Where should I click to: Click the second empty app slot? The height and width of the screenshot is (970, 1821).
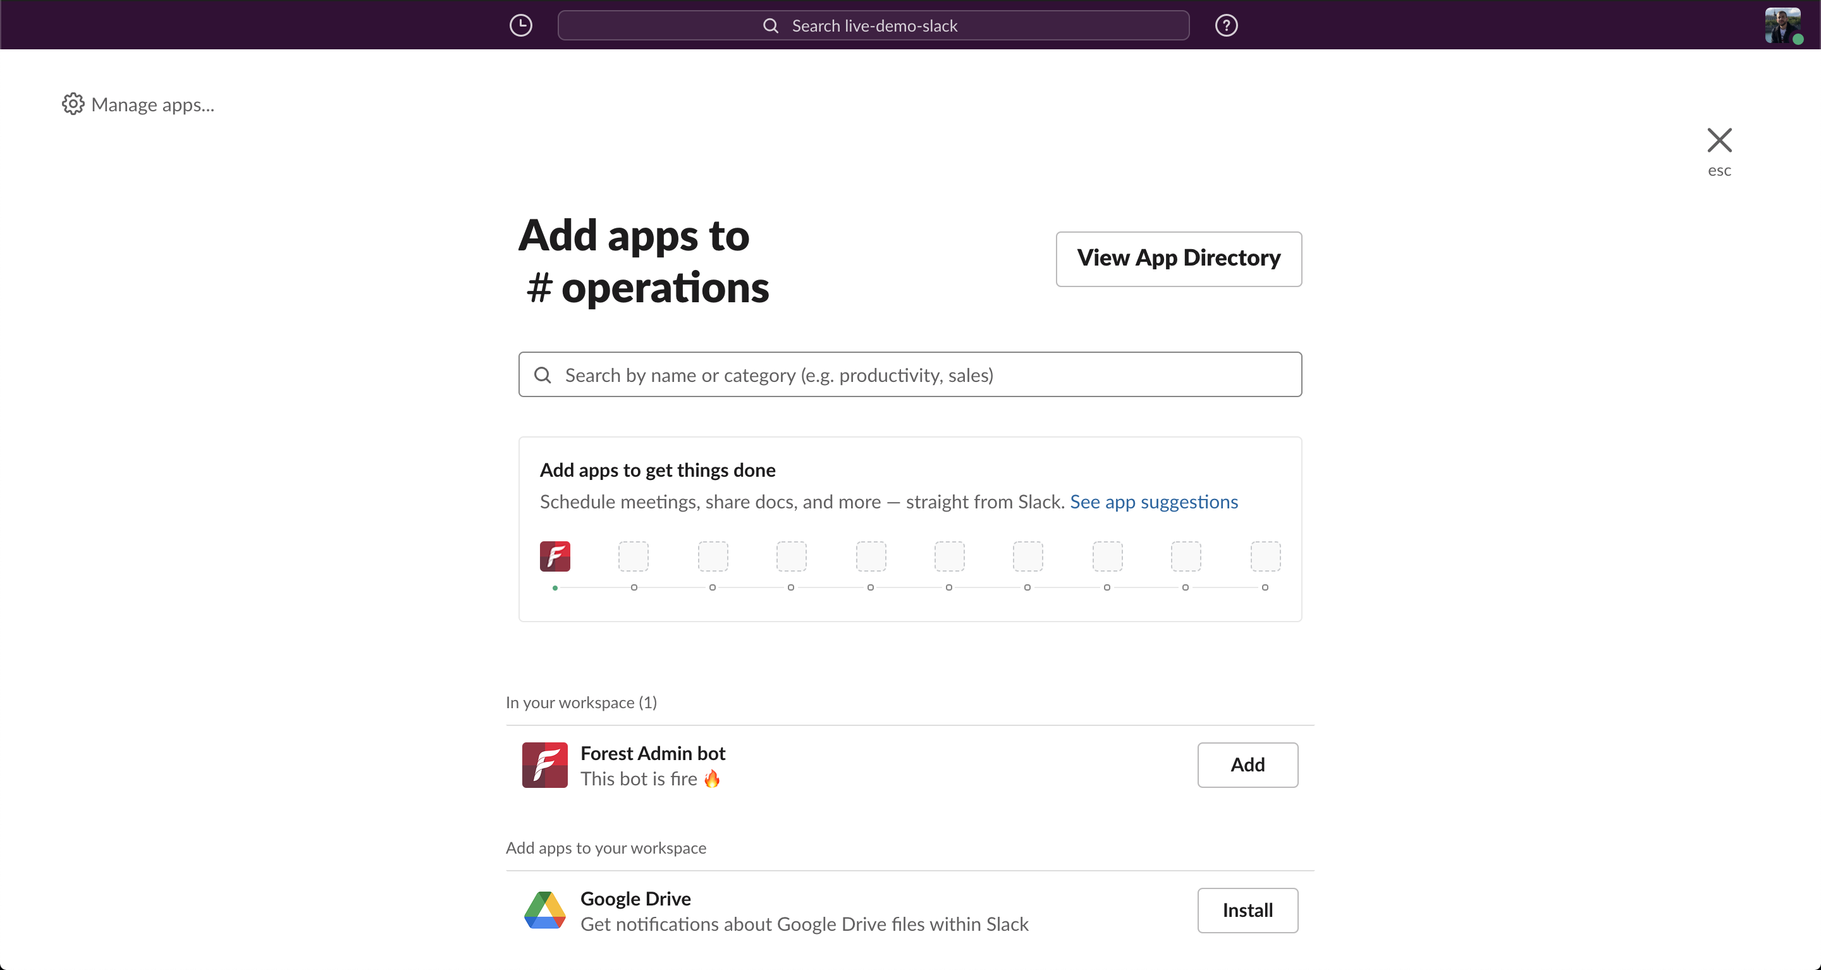point(713,556)
